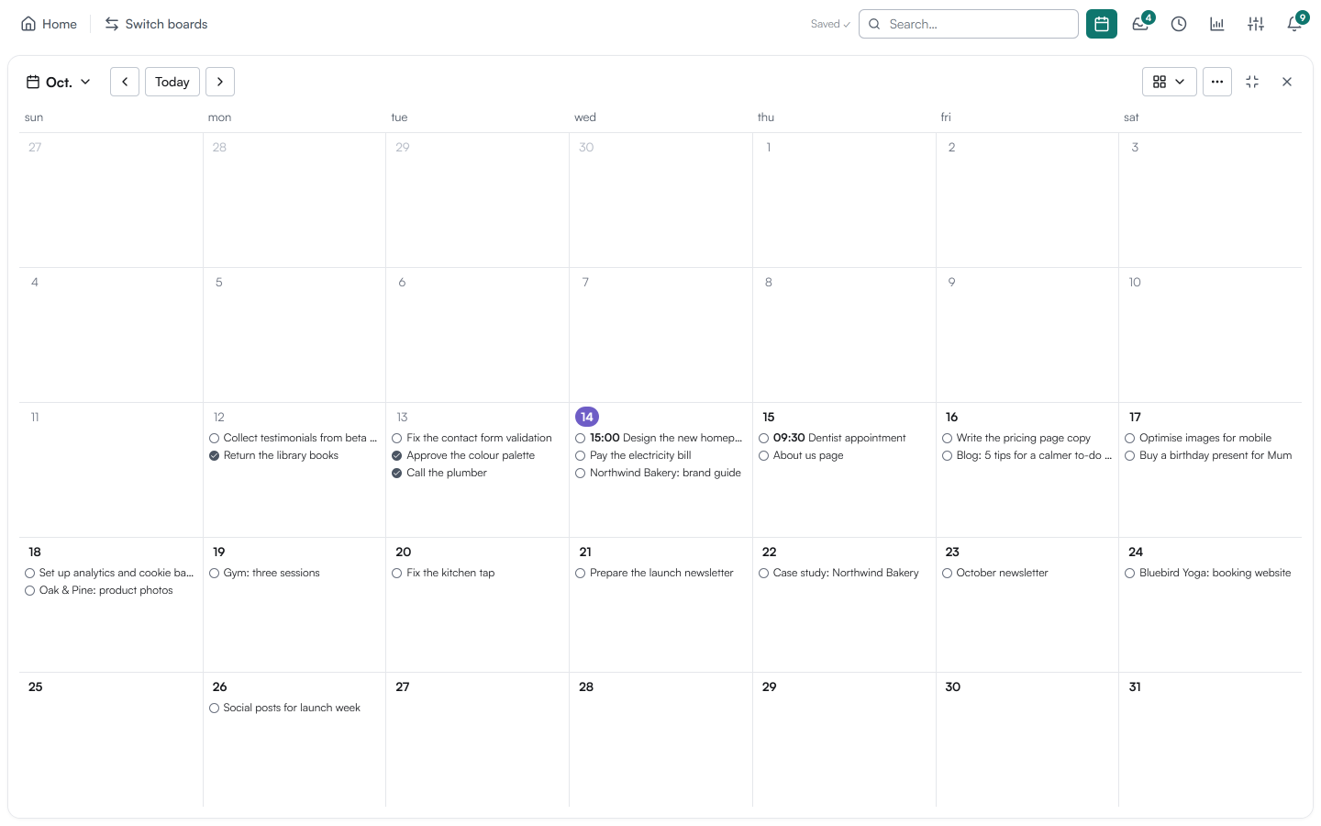
Task: Select today's date 14
Action: [587, 417]
